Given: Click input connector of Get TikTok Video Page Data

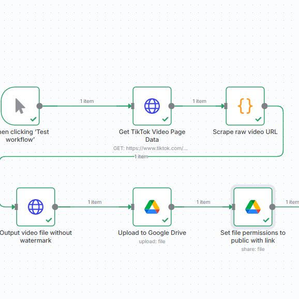Looking at the screenshot, I should pyautogui.click(x=133, y=106).
